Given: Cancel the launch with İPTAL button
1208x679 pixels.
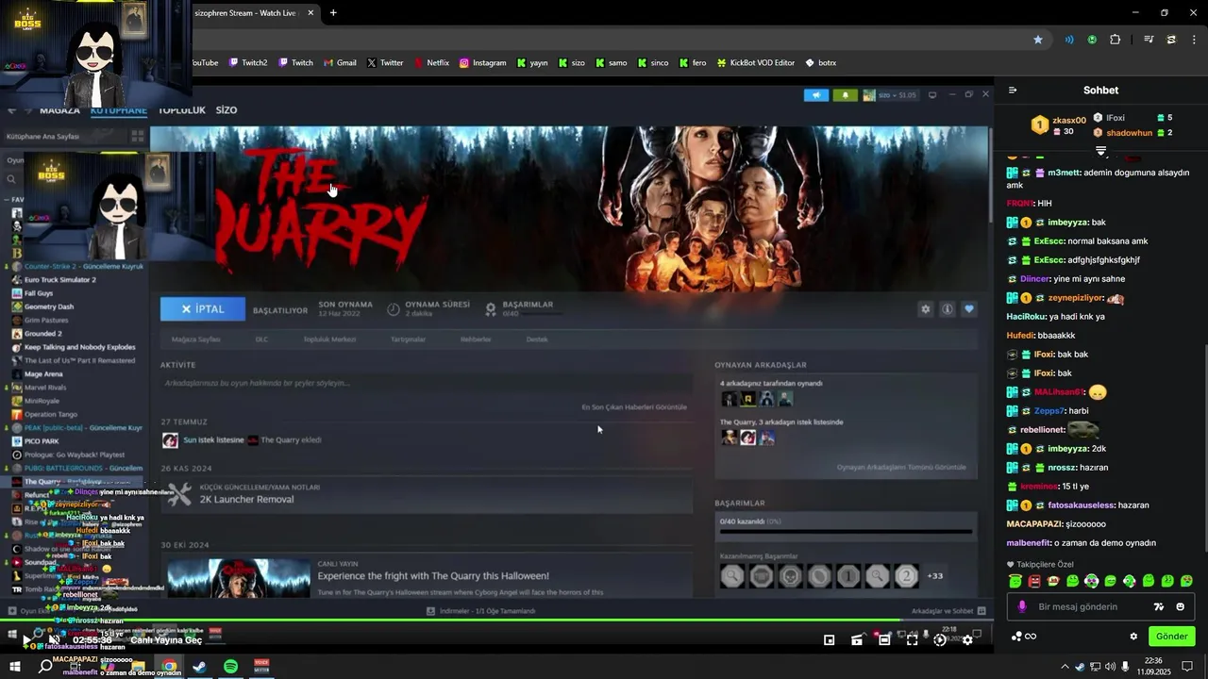Looking at the screenshot, I should click(203, 309).
